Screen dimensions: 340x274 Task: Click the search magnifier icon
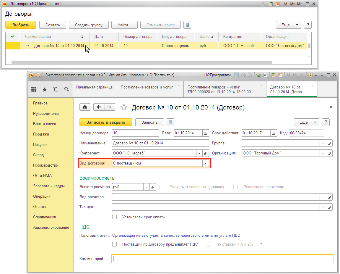[x=66, y=89]
